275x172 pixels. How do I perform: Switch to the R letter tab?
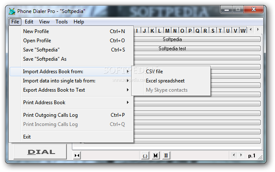click(205, 31)
